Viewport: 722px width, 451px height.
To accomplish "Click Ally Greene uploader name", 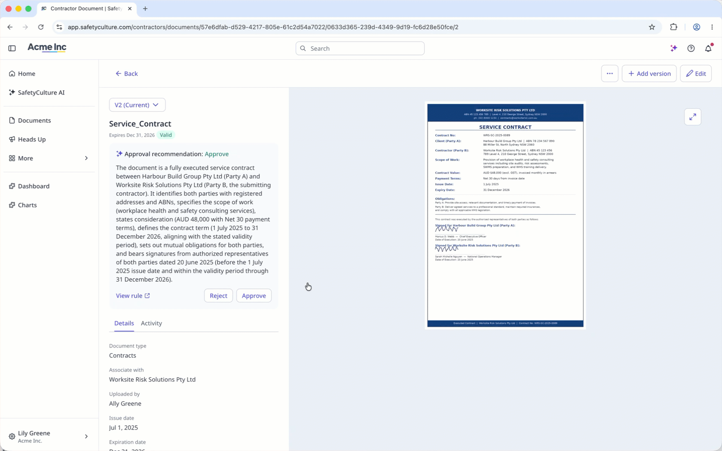I will pyautogui.click(x=125, y=403).
